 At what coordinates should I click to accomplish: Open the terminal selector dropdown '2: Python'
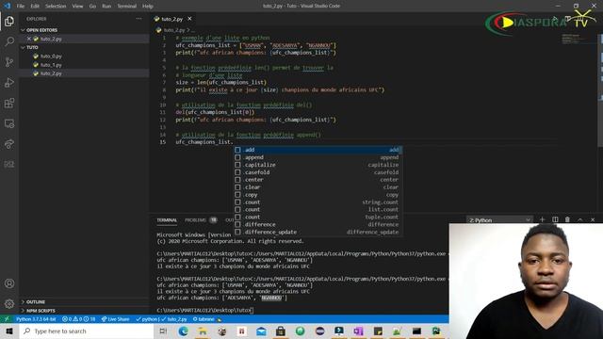coord(499,219)
